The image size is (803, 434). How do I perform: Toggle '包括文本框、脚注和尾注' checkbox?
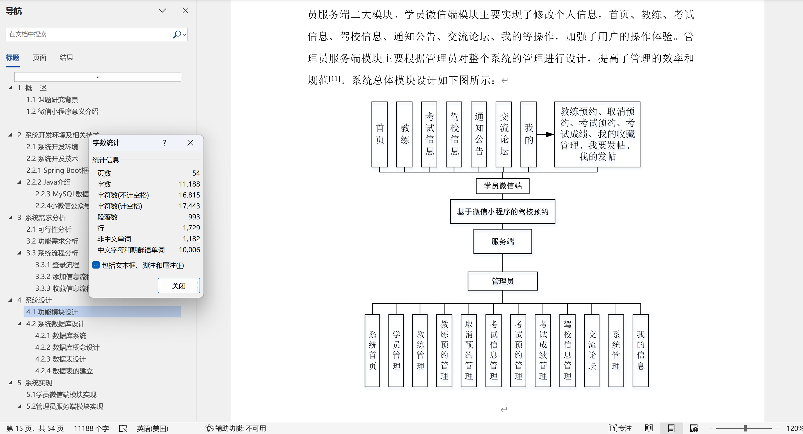[x=96, y=265]
